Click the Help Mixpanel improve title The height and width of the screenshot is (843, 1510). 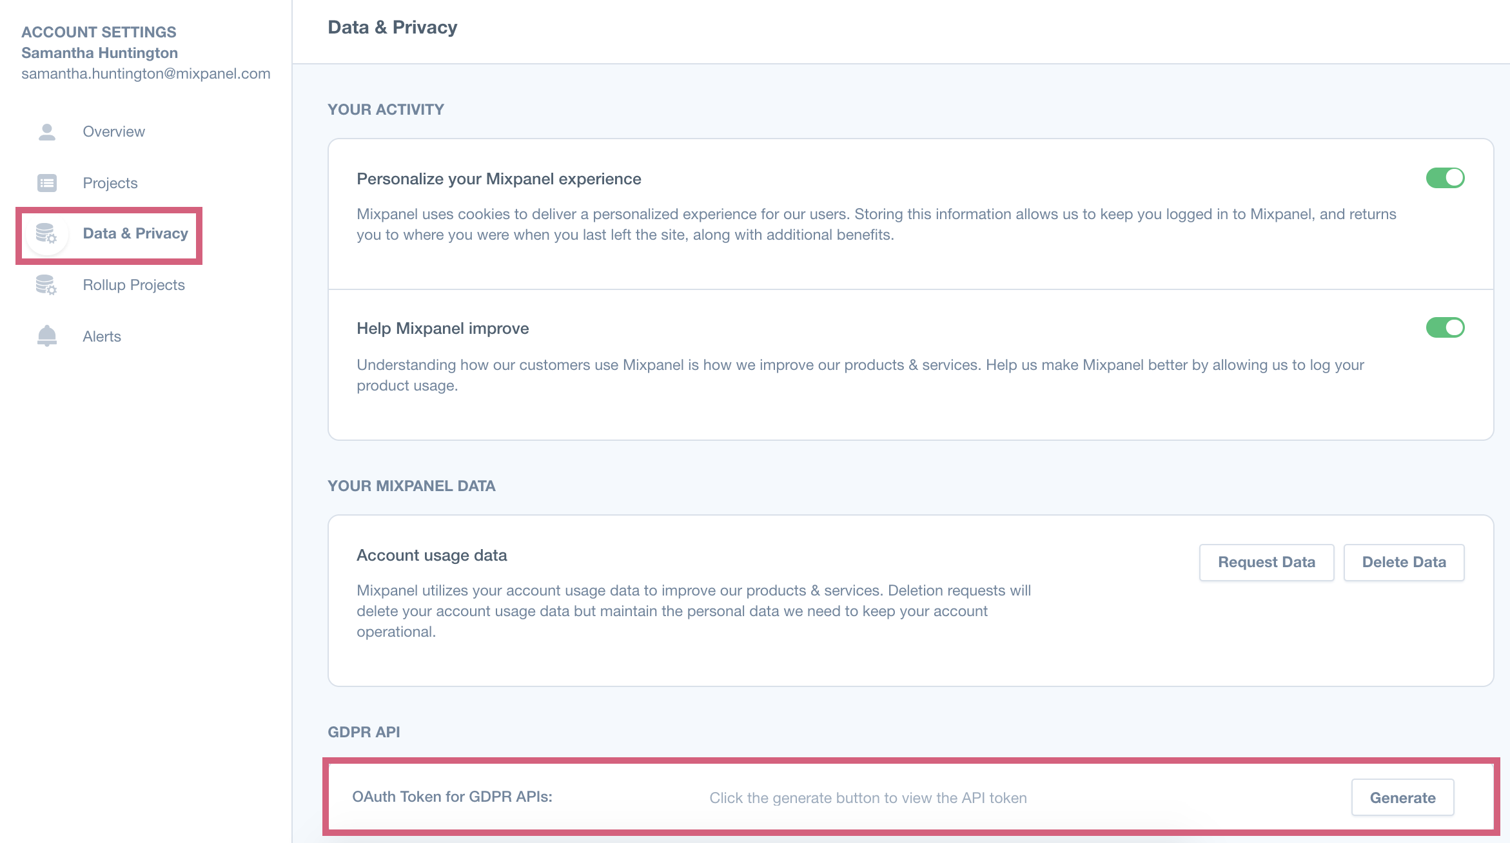(442, 329)
